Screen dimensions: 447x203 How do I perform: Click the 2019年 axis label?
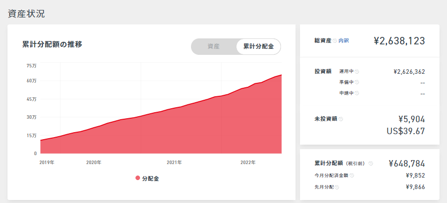(47, 162)
